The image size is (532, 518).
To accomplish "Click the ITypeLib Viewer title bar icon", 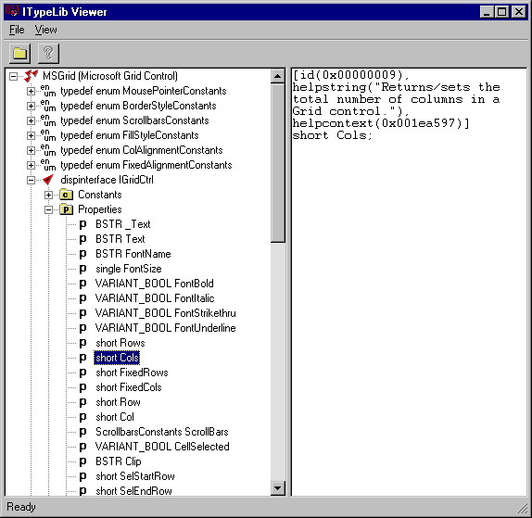I will coord(12,11).
